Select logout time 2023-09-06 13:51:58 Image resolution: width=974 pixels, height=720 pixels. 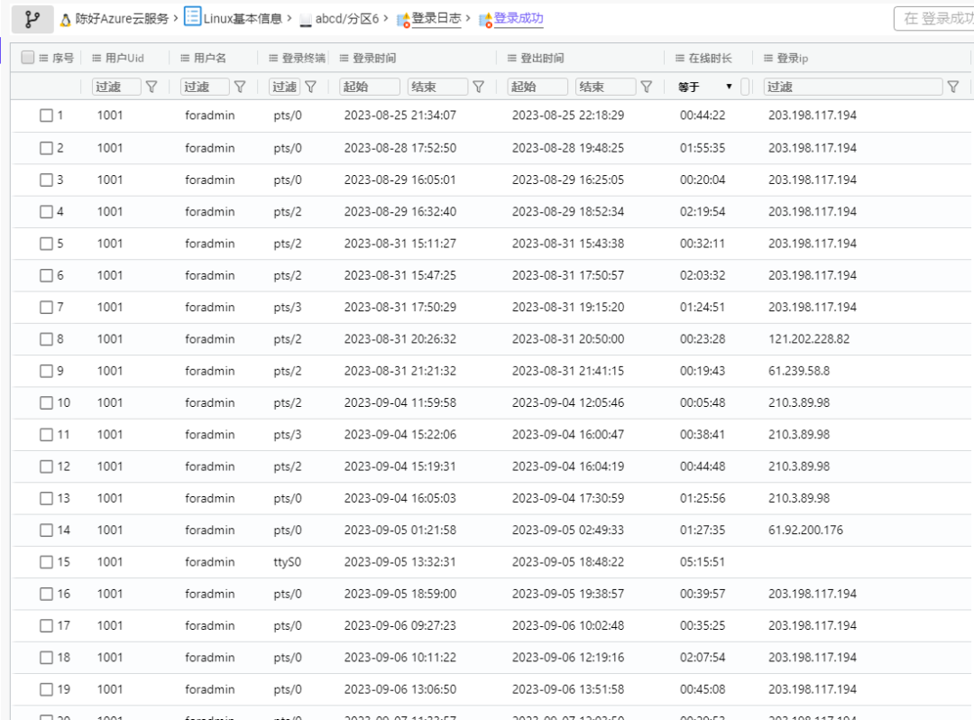[x=568, y=689]
